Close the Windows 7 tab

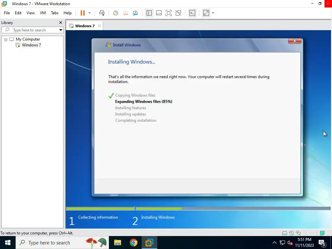[99, 26]
